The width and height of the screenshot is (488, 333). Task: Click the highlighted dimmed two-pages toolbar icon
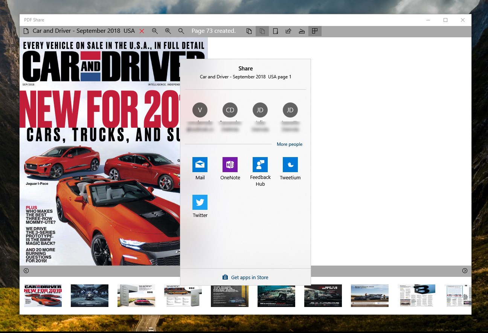coord(262,31)
